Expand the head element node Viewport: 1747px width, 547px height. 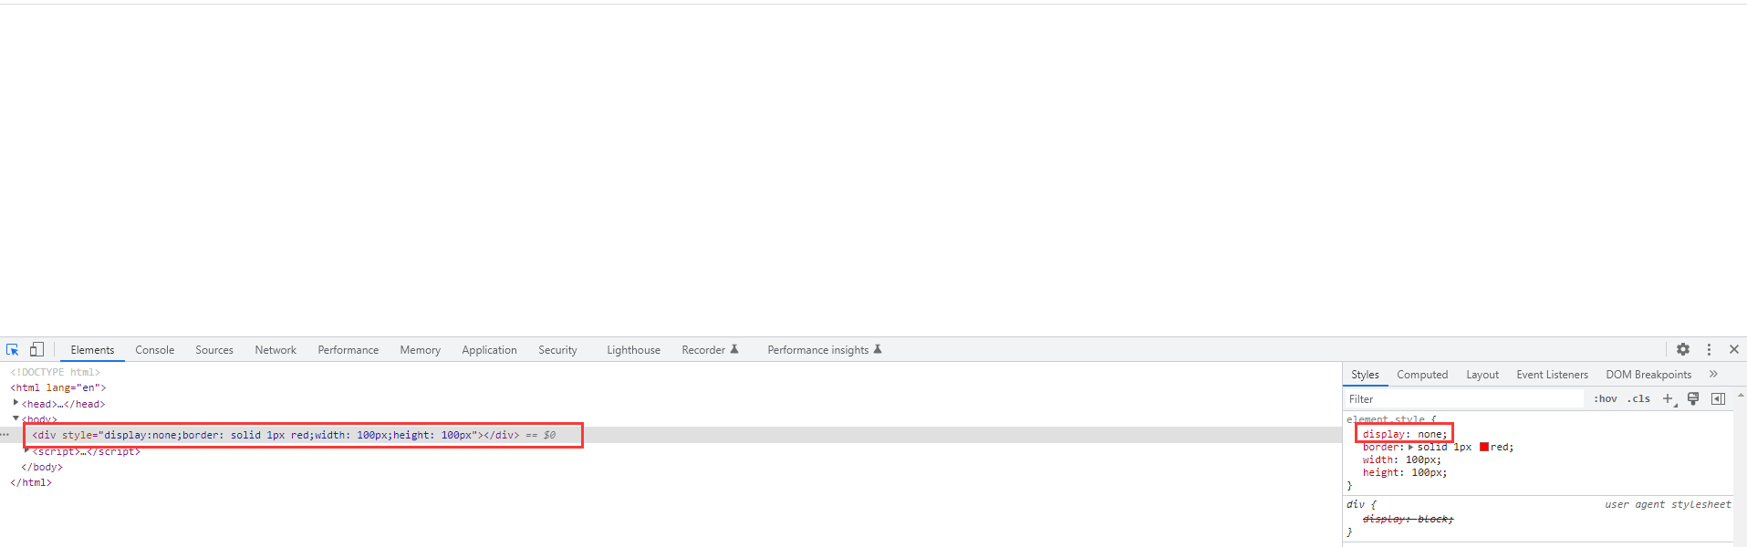point(16,402)
